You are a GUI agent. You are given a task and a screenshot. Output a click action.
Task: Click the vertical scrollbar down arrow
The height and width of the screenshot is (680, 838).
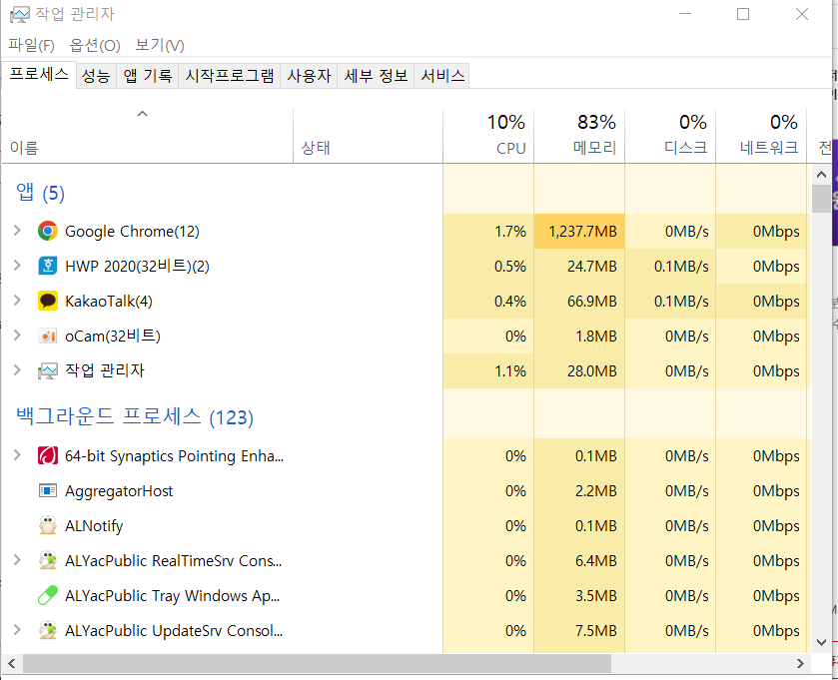coord(821,642)
